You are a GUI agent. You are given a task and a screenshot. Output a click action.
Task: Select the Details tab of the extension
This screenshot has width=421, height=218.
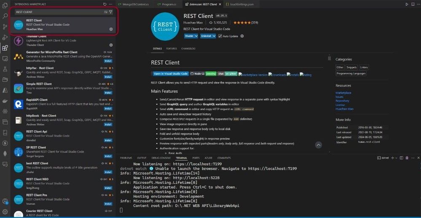(x=157, y=48)
